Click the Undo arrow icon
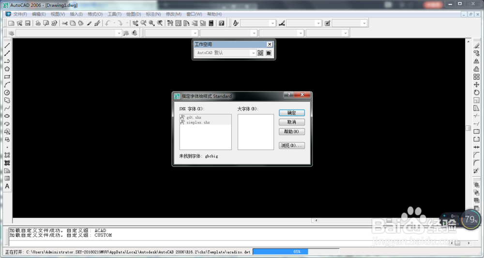The width and height of the screenshot is (484, 258). [108, 23]
